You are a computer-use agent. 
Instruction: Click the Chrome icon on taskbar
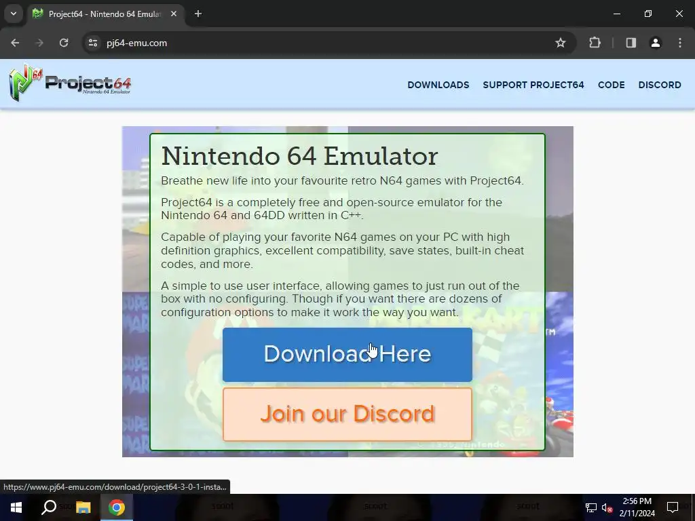(x=116, y=507)
